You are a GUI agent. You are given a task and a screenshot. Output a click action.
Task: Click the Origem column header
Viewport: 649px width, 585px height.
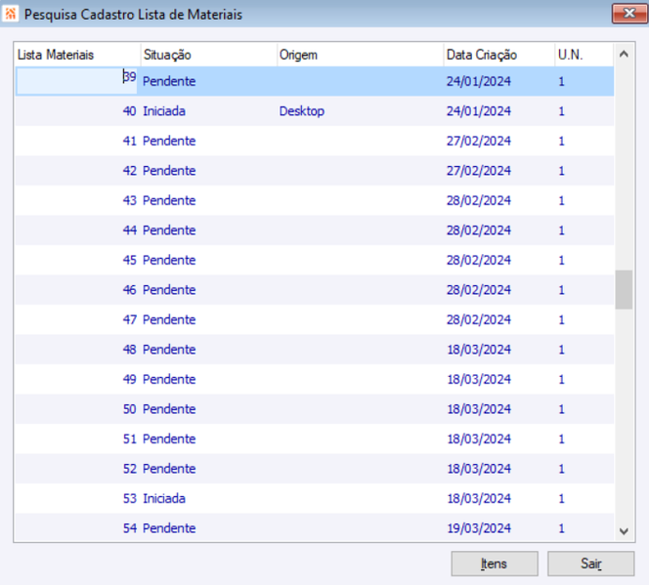(360, 55)
